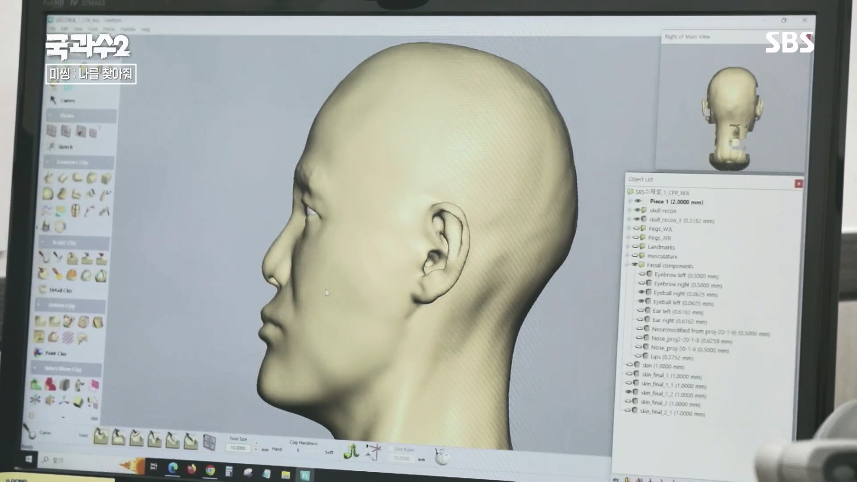The height and width of the screenshot is (482, 857).
Task: Click the Right of Main View thumbnail
Action: click(732, 107)
